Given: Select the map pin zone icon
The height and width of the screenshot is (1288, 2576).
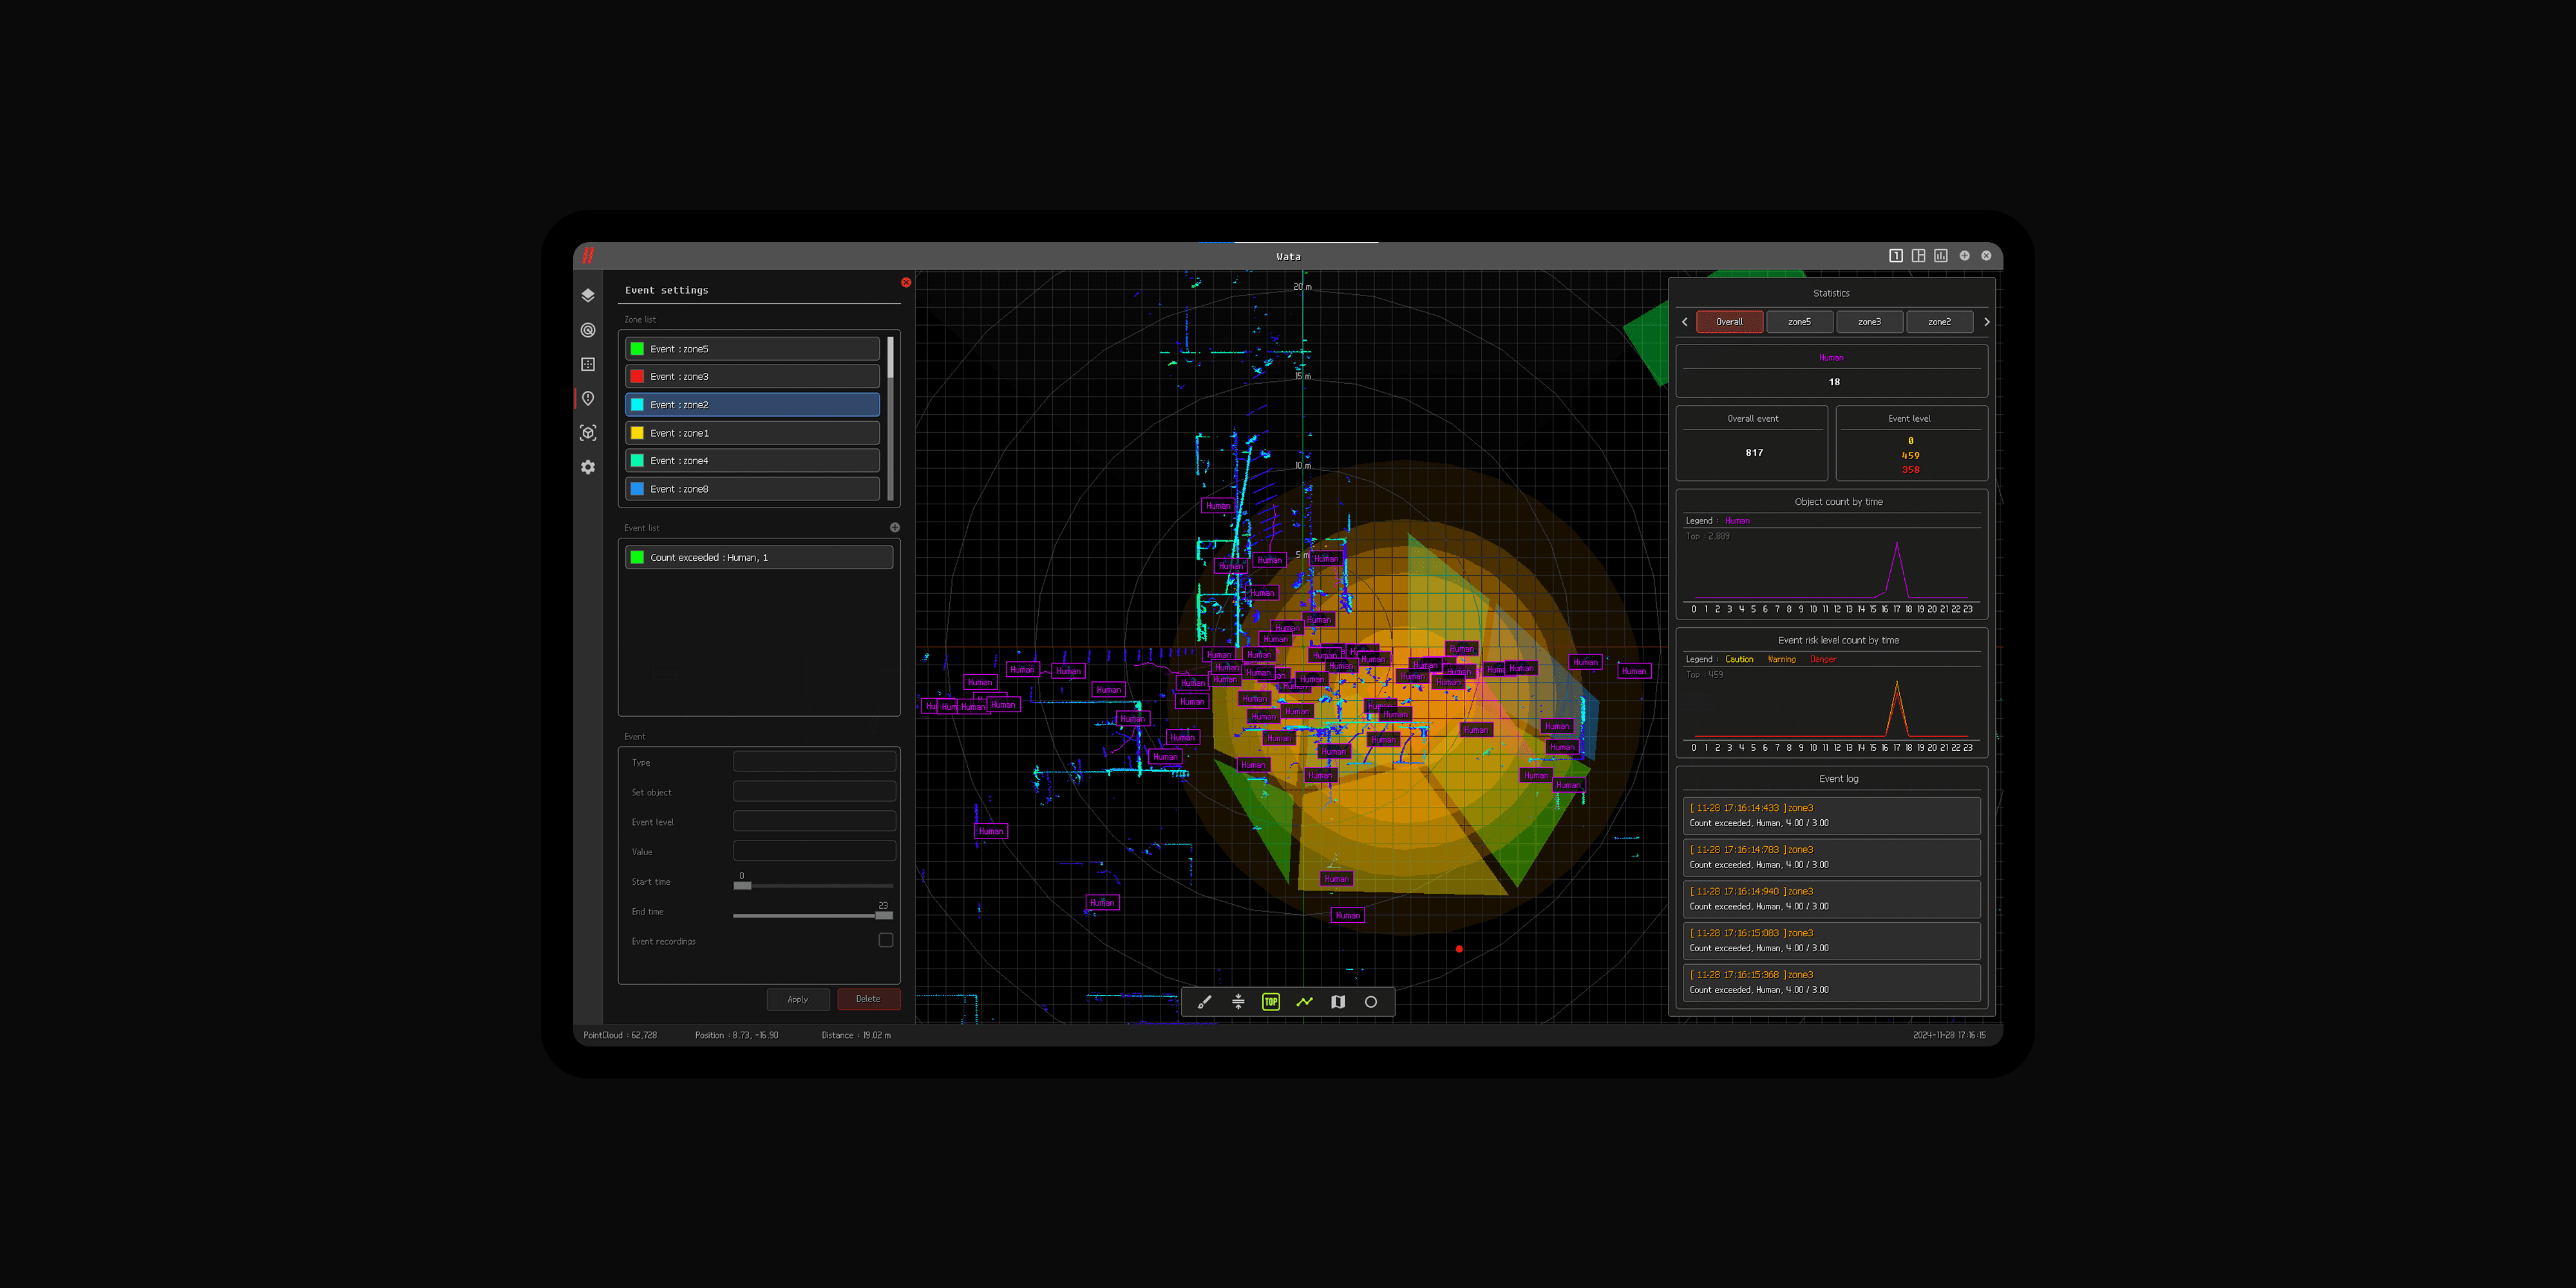Looking at the screenshot, I should click(588, 398).
